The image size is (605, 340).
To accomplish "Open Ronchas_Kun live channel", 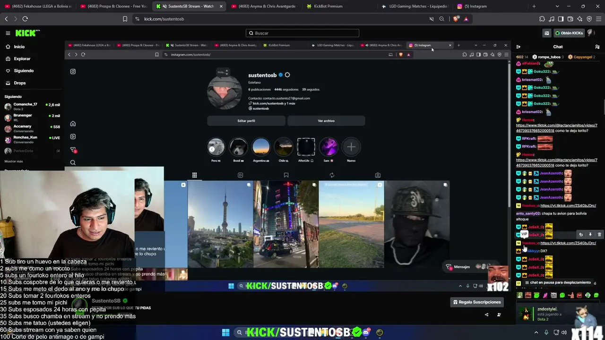I will click(x=32, y=139).
